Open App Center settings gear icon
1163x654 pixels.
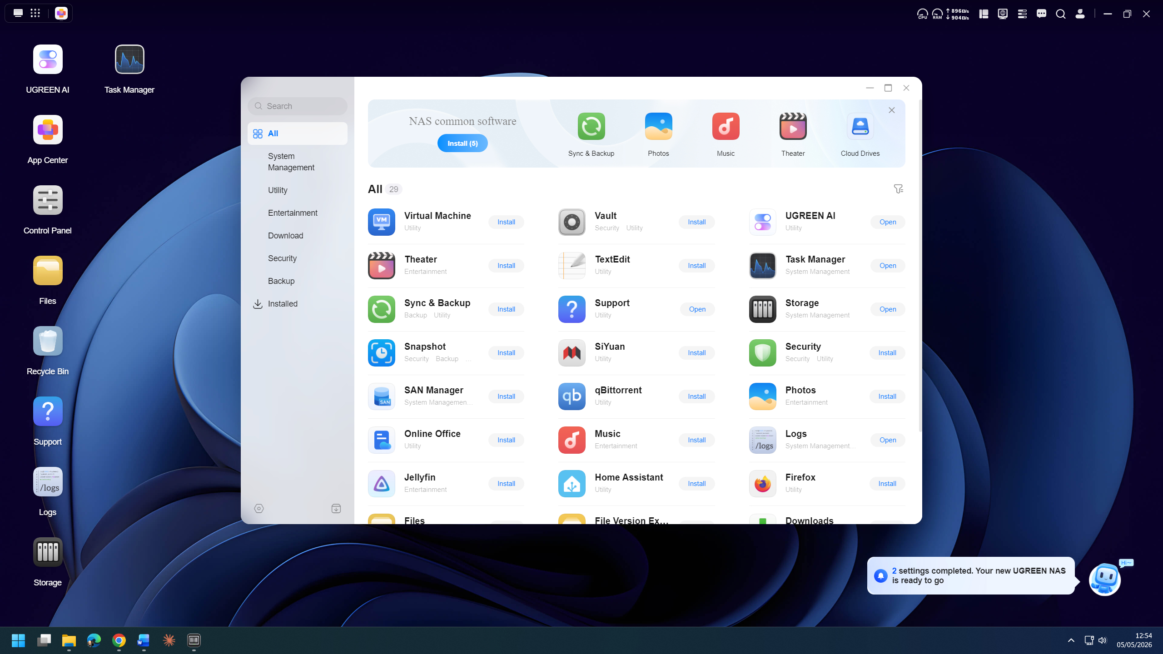point(259,509)
